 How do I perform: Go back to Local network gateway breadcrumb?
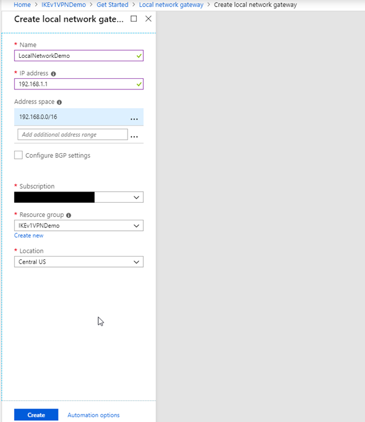point(171,5)
